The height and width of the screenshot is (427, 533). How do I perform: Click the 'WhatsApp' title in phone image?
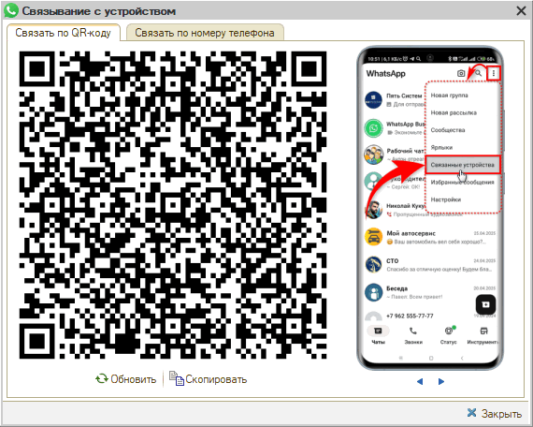pyautogui.click(x=386, y=74)
